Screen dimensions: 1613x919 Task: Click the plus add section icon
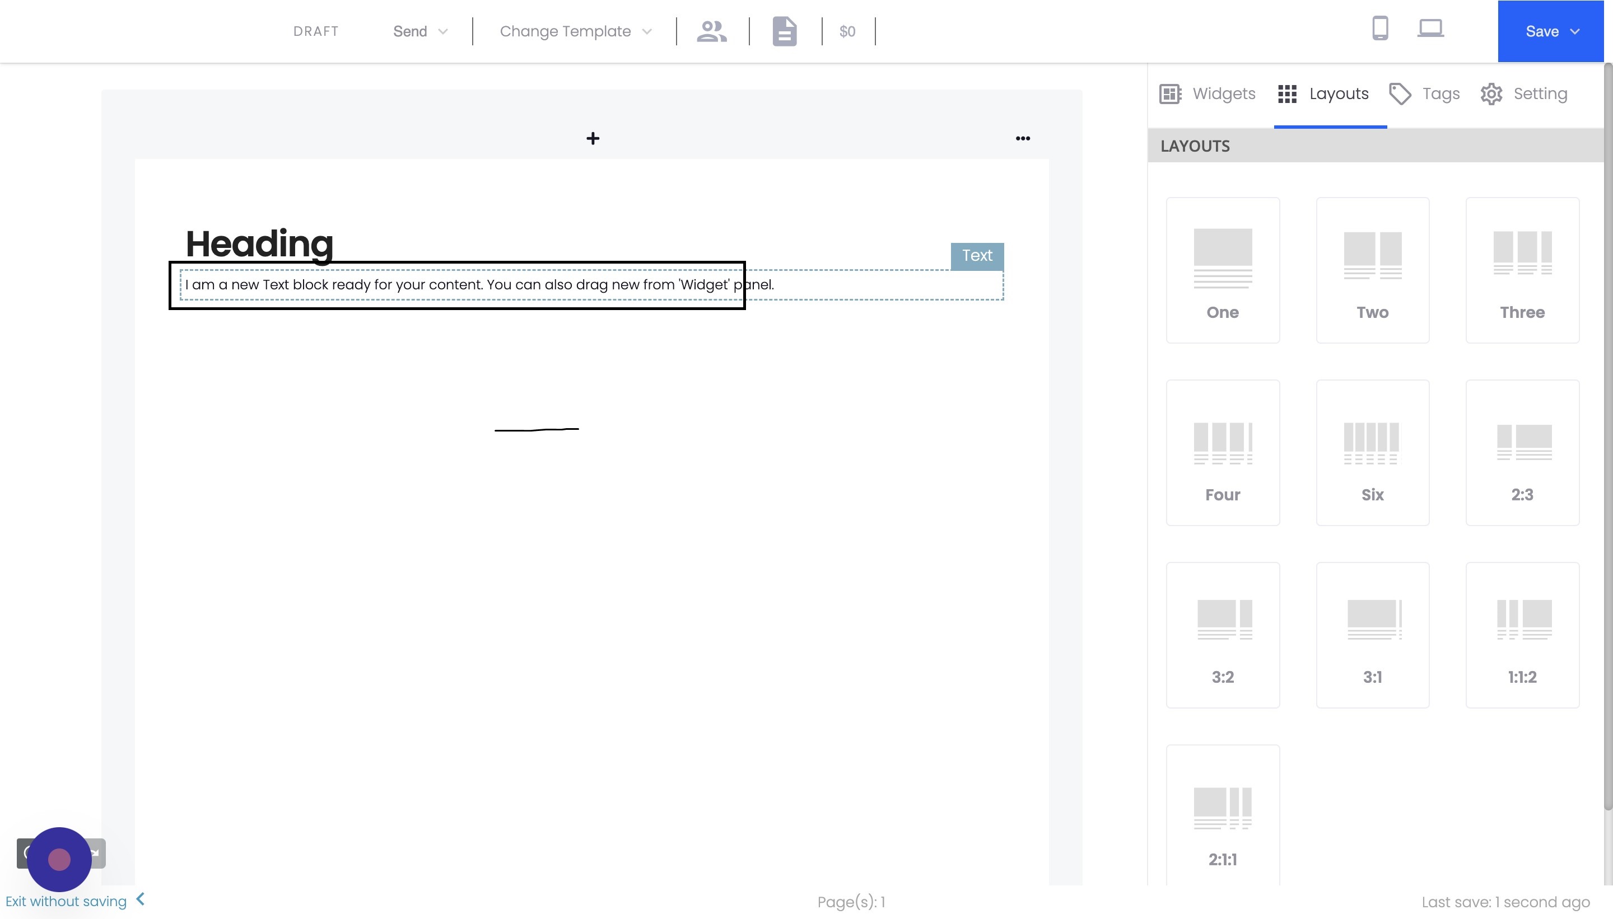593,138
